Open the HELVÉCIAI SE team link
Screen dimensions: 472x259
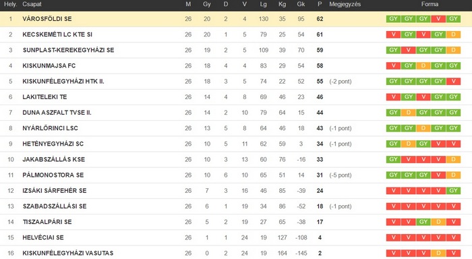click(x=43, y=237)
